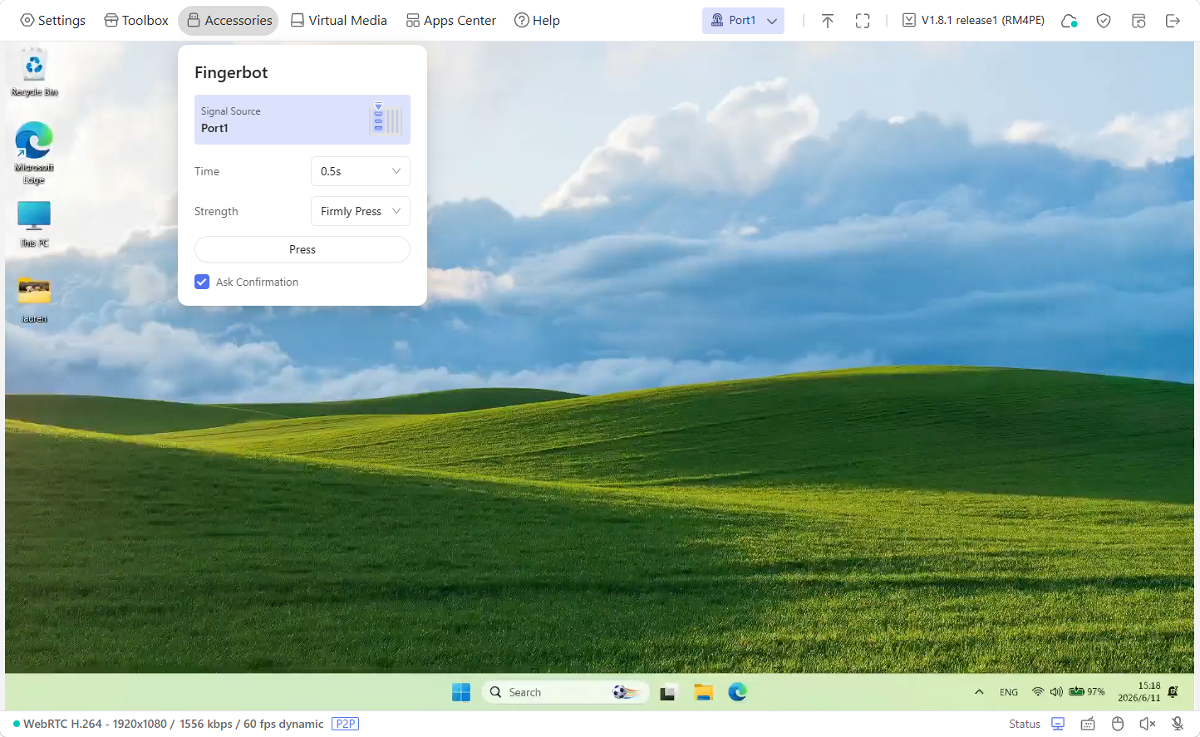Select the lauren folder on desktop
This screenshot has height=737, width=1200.
[34, 300]
